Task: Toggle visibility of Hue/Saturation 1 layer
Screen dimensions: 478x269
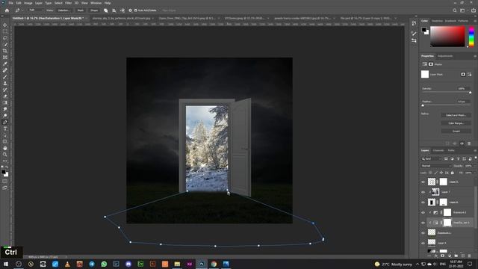Action: pyautogui.click(x=423, y=223)
